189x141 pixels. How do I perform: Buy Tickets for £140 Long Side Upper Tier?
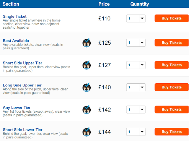click(172, 87)
